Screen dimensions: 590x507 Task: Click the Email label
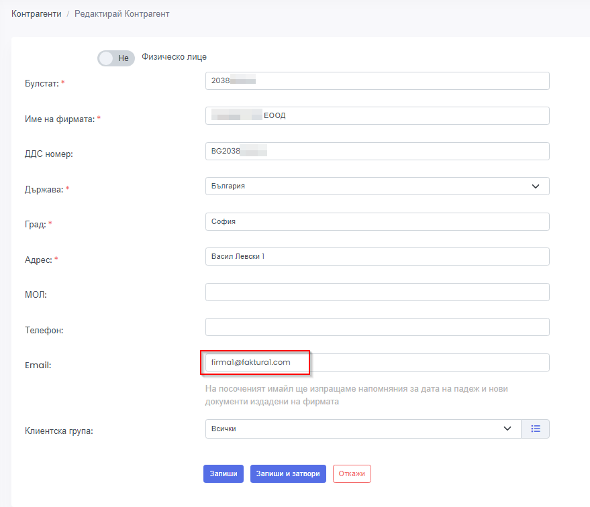pos(38,365)
